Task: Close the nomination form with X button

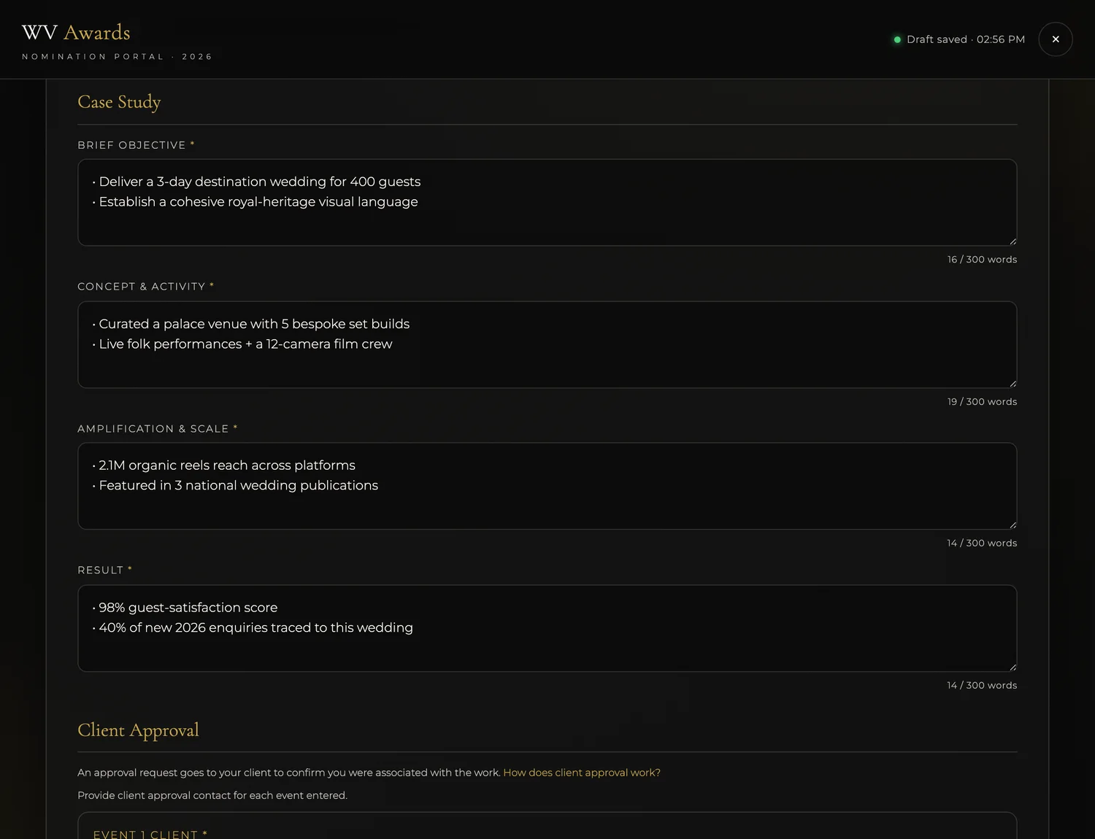Action: click(x=1055, y=39)
